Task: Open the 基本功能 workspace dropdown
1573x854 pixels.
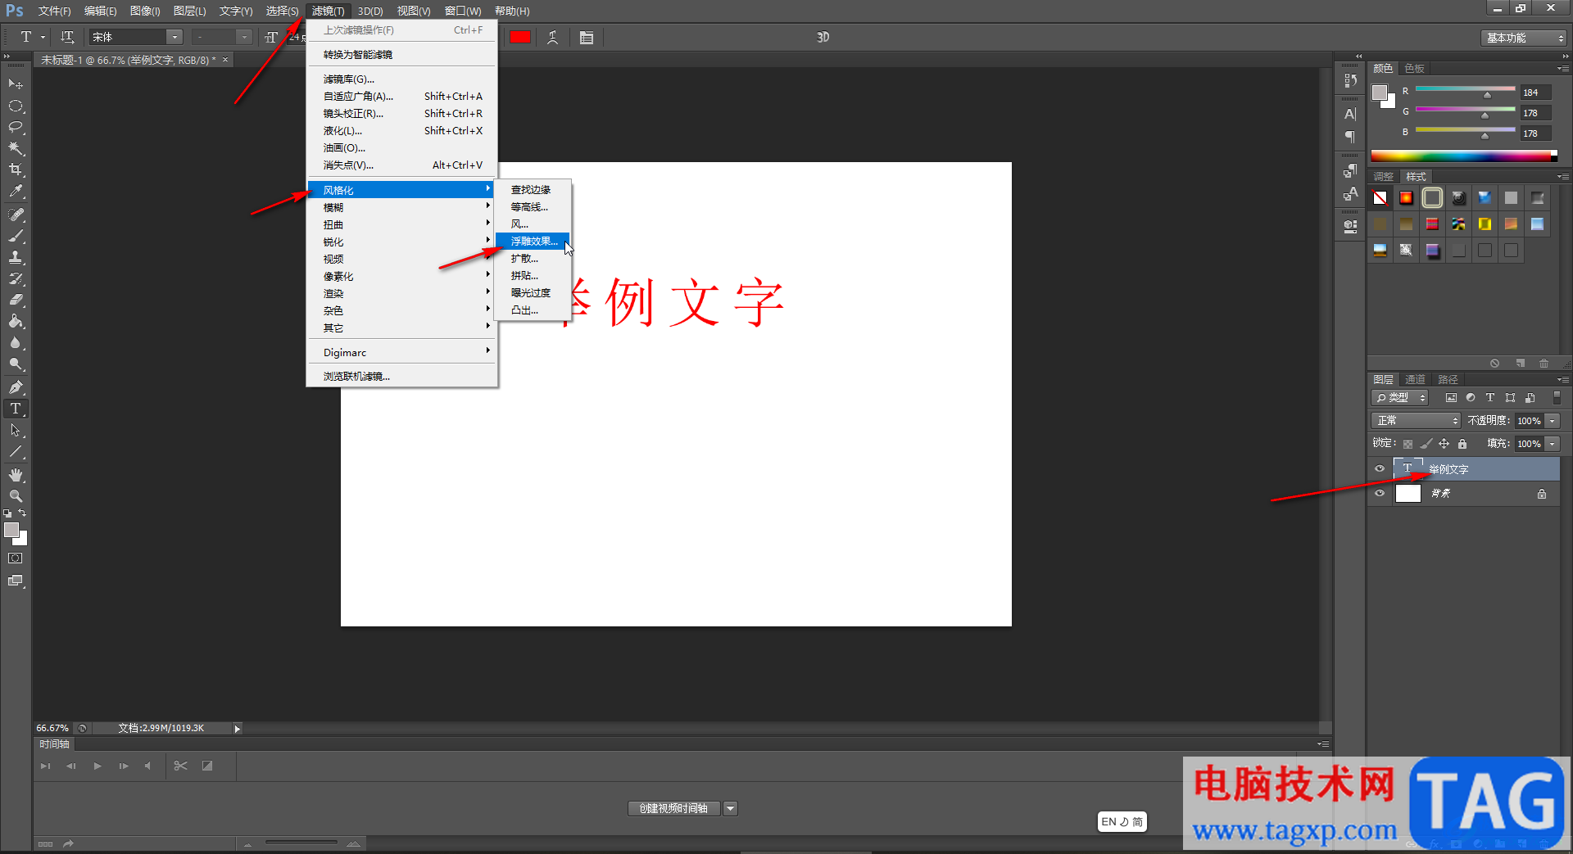Action: click(1525, 38)
